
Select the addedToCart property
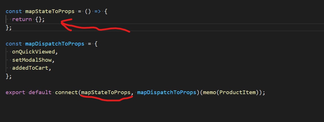click(31, 68)
